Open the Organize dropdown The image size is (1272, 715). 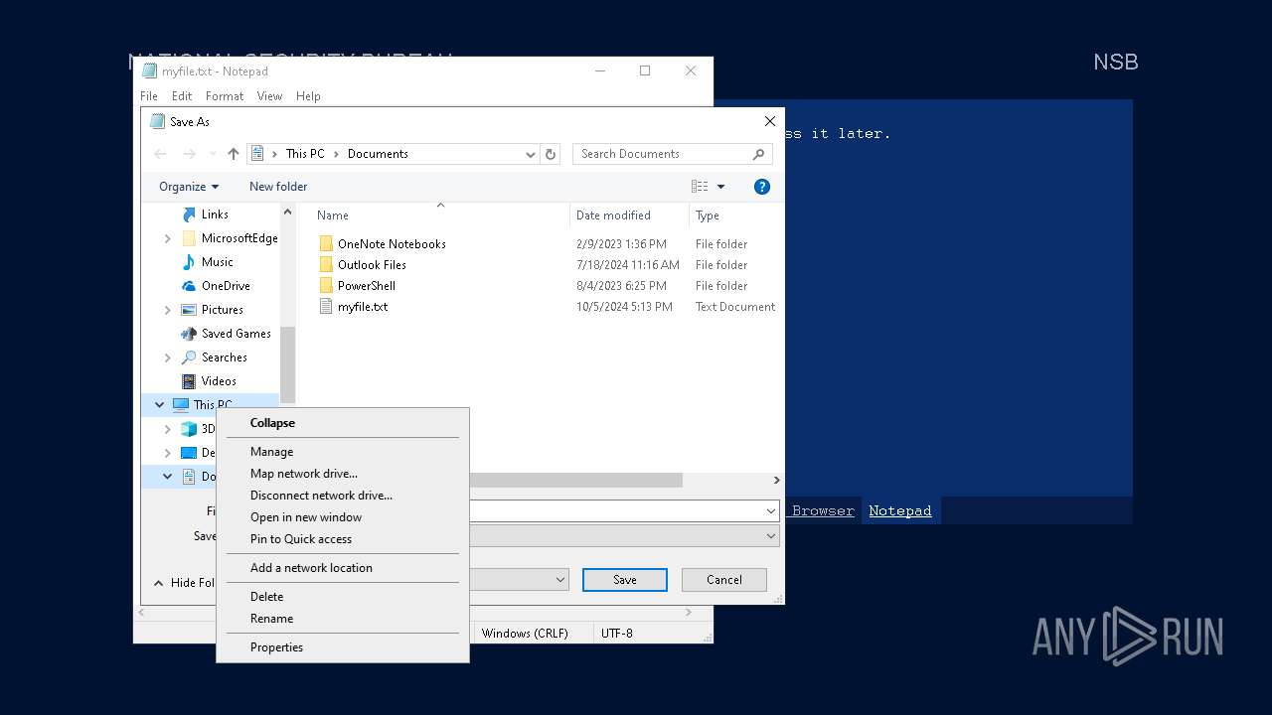(189, 187)
